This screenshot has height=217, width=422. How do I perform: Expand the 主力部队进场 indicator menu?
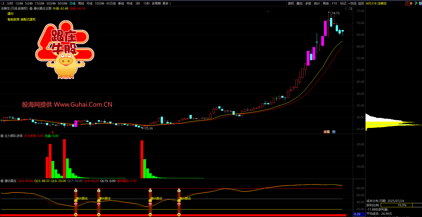2,136
